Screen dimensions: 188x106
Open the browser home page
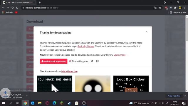click(17, 8)
